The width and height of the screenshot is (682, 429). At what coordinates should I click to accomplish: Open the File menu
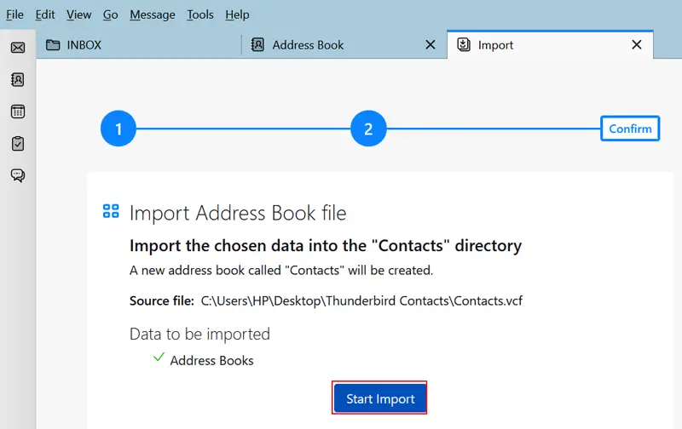pyautogui.click(x=15, y=14)
